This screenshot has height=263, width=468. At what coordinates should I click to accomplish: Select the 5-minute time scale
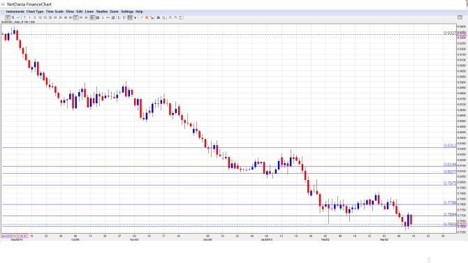[35, 17]
